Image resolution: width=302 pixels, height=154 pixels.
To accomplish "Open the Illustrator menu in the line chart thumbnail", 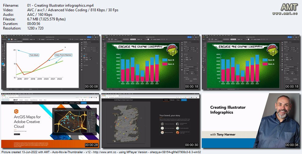I will click(6, 35).
